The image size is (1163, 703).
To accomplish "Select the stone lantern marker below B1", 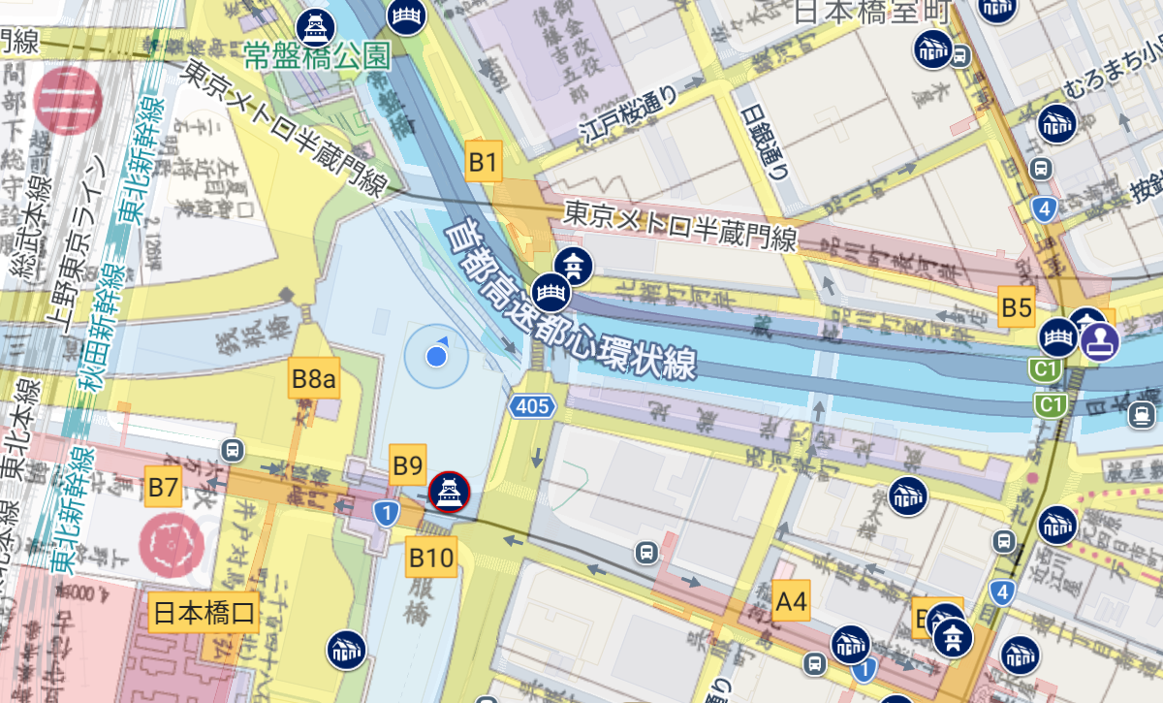I will 571,262.
